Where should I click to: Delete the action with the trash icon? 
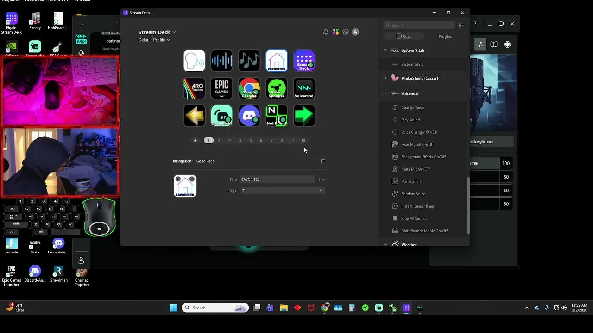point(323,161)
